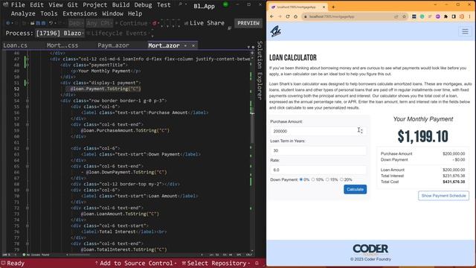This screenshot has height=268, width=476.
Task: Click the red Hot Reload flame icon
Action: [155, 23]
